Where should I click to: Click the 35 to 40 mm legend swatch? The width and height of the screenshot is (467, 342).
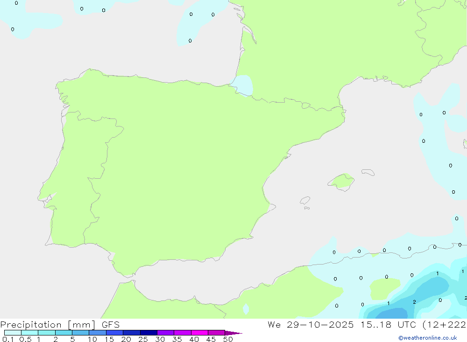click(183, 333)
